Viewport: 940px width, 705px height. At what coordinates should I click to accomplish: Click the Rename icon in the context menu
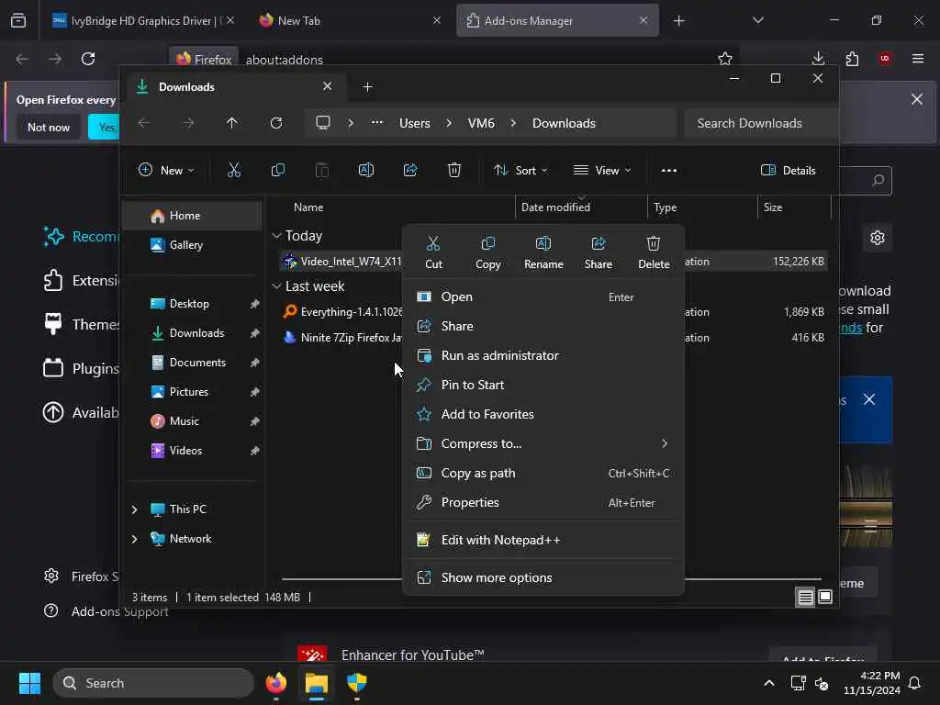(x=543, y=244)
